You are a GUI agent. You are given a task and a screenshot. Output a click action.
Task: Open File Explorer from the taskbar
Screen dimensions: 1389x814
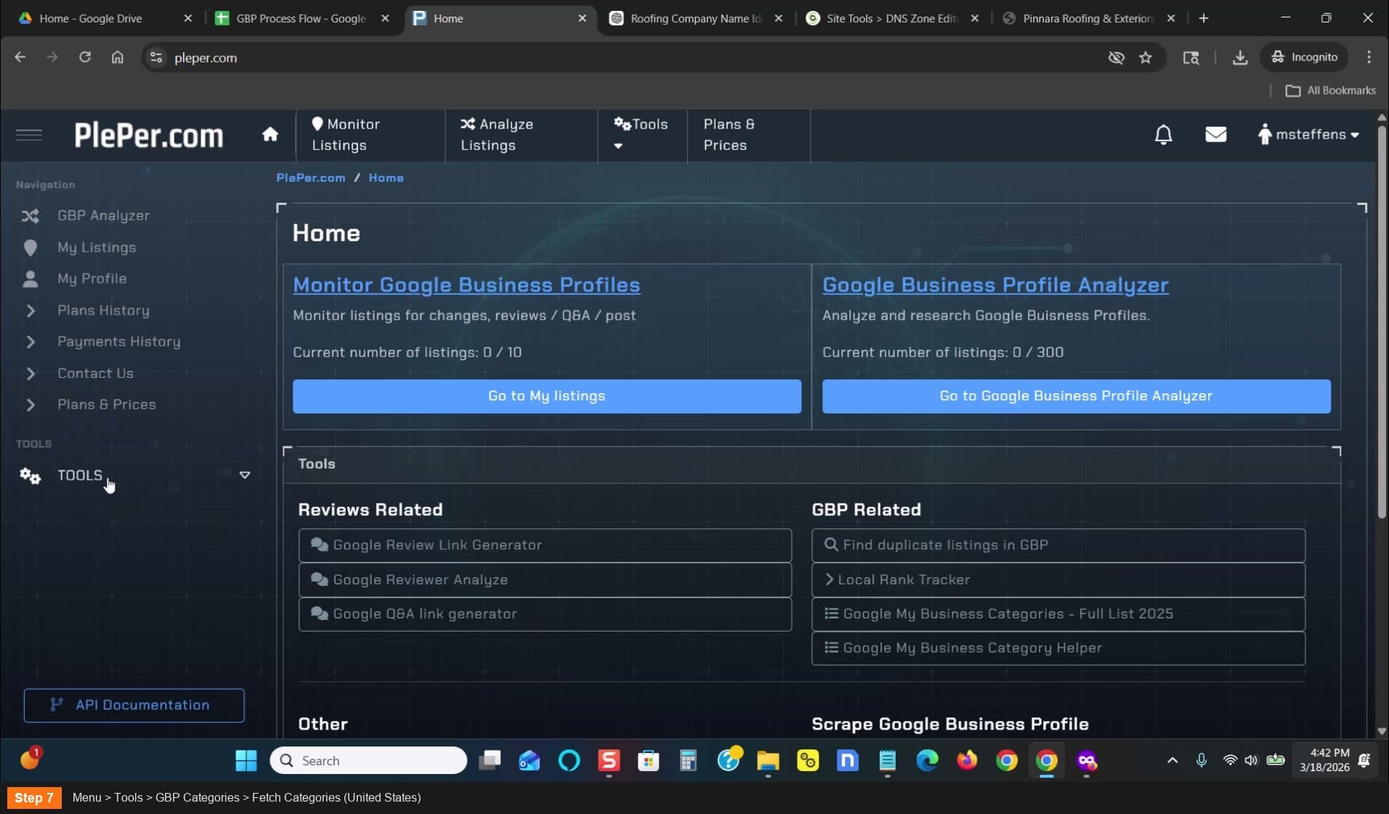pyautogui.click(x=768, y=761)
